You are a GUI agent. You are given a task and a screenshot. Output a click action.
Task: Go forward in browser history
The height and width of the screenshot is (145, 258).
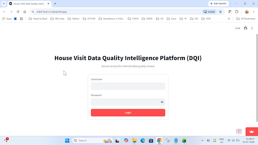coord(11,12)
